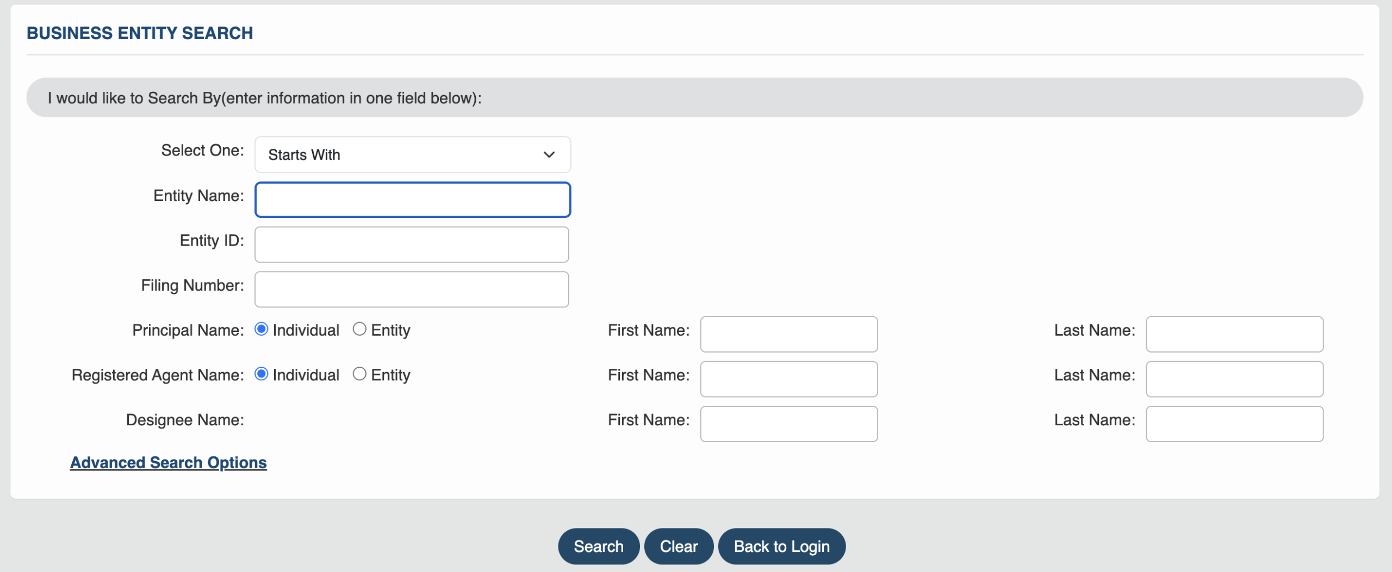Screen dimensions: 1392x572
Task: Open the Select One dropdown
Action: pyautogui.click(x=412, y=155)
